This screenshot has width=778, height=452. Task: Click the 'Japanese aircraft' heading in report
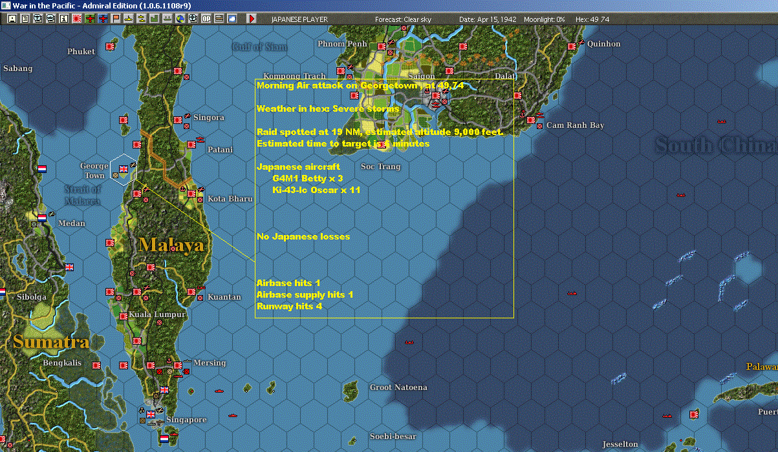pyautogui.click(x=298, y=167)
